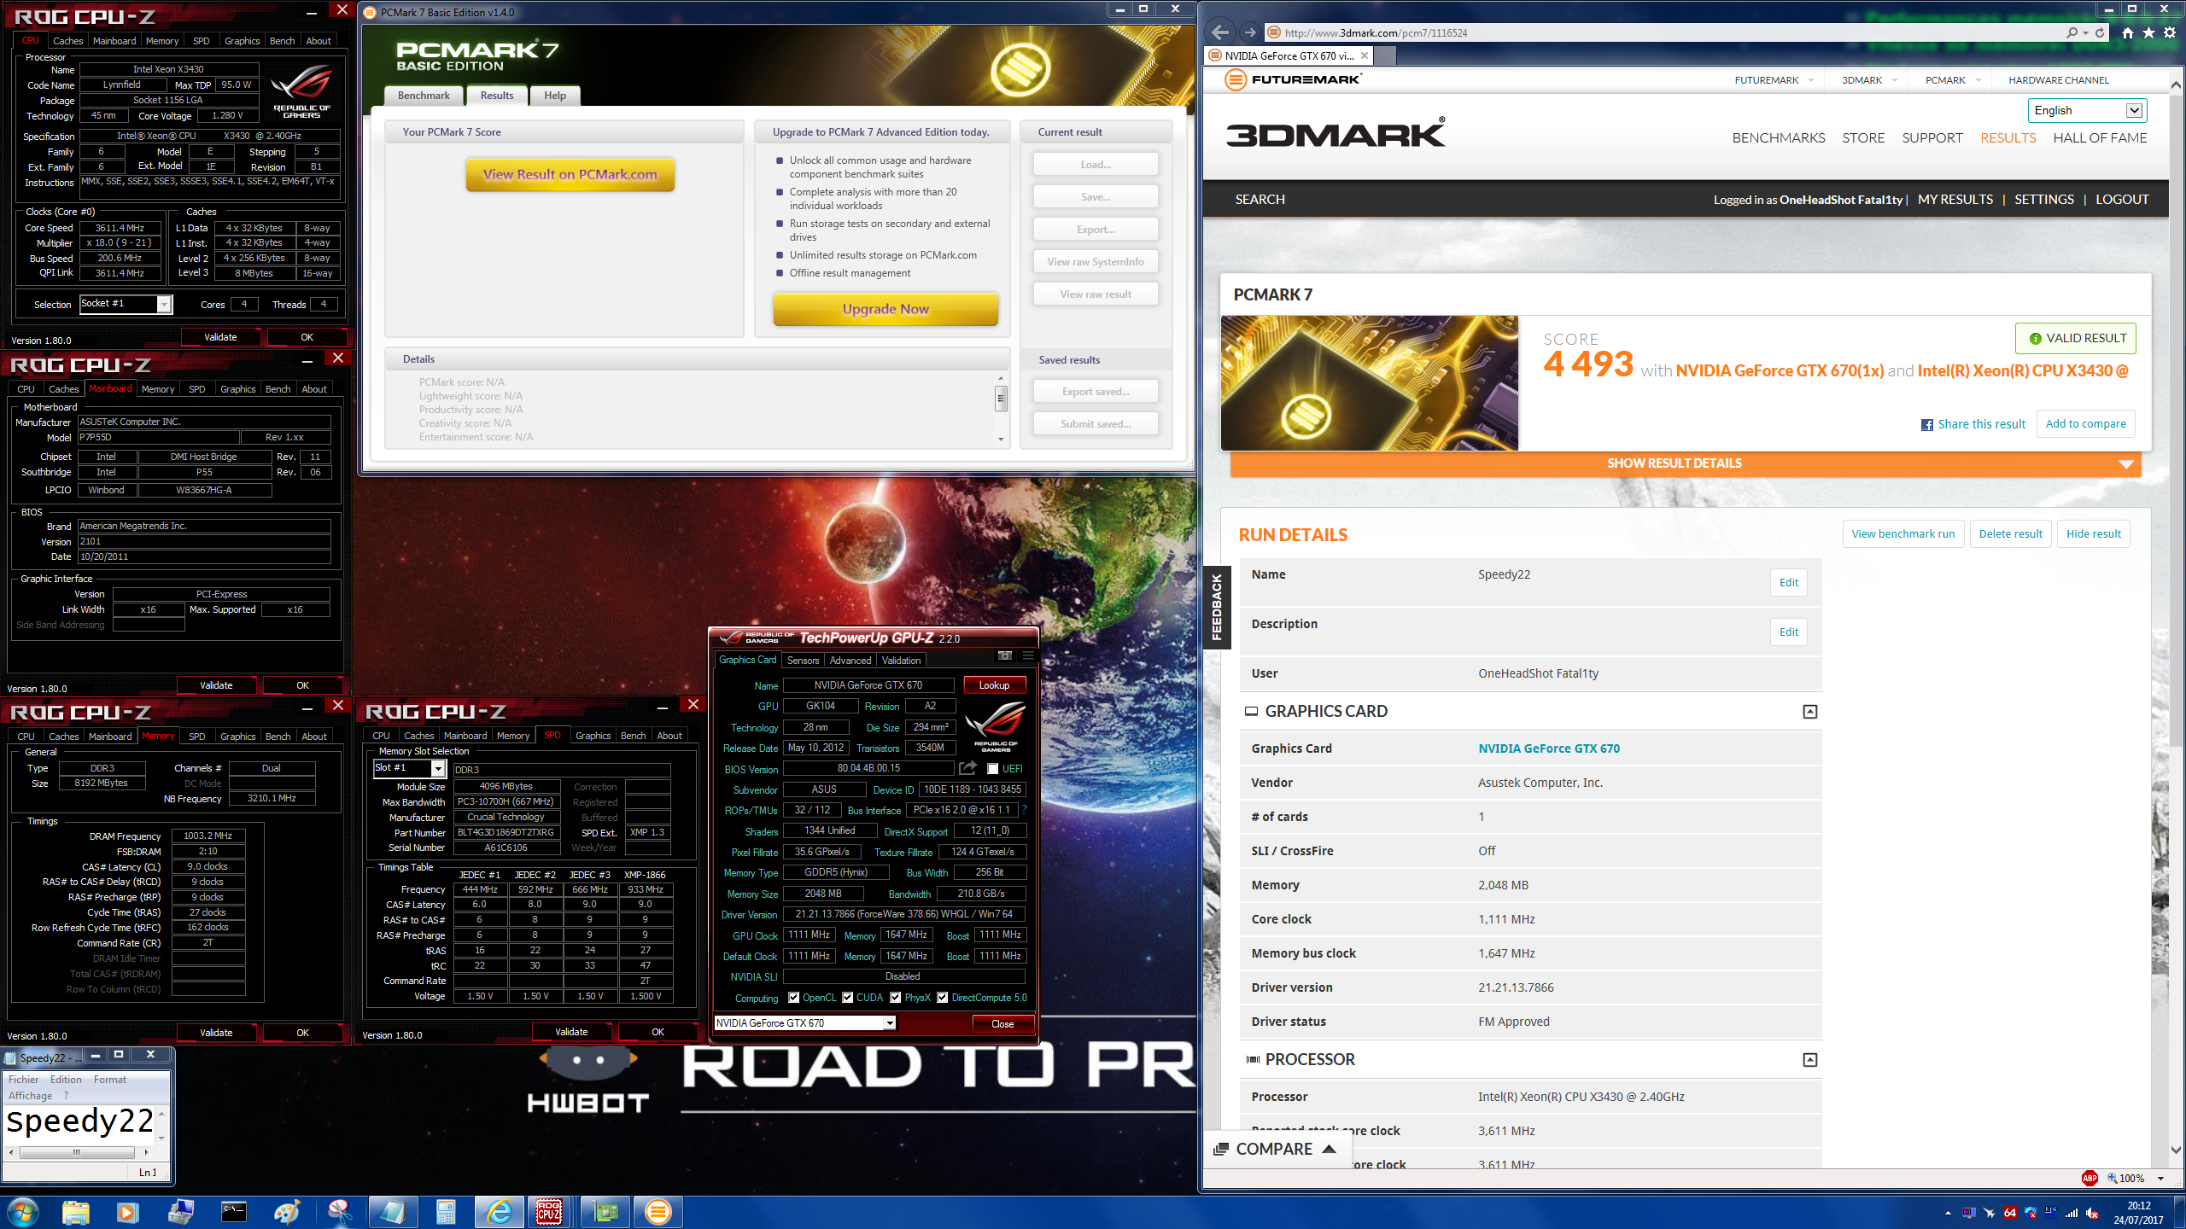This screenshot has height=1229, width=2186.
Task: Show hidden tray icons arrow
Action: click(x=1948, y=1213)
